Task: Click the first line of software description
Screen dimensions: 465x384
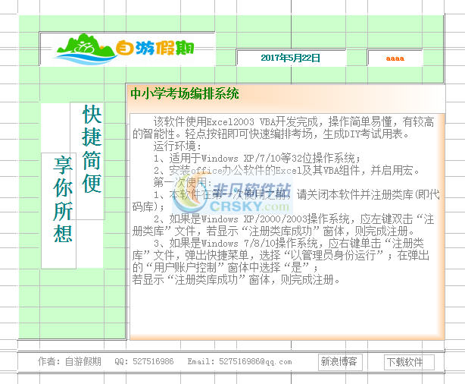Action: pyautogui.click(x=294, y=121)
